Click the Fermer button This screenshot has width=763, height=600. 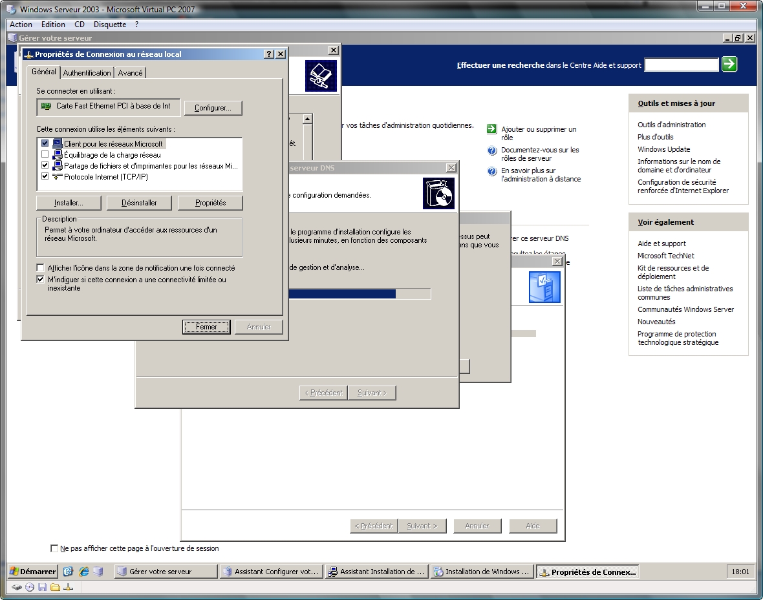(206, 327)
